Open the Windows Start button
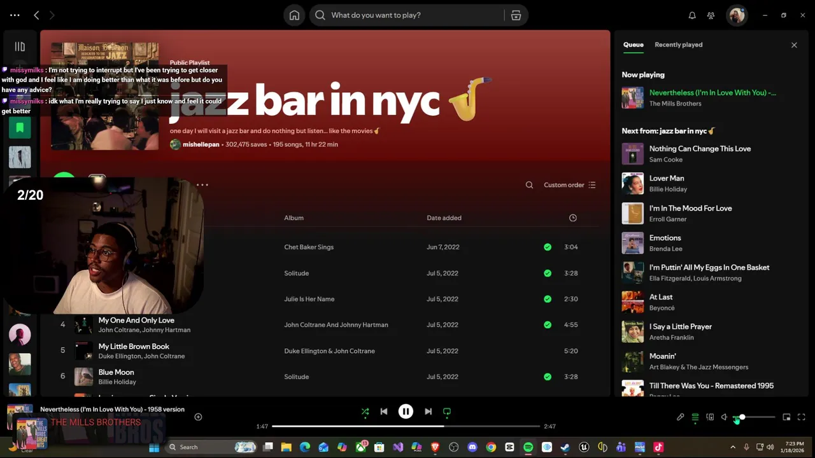Screen dimensions: 815x458 point(154,447)
